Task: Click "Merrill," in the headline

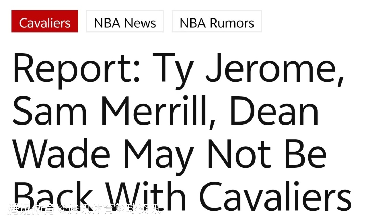Action: pyautogui.click(x=159, y=112)
